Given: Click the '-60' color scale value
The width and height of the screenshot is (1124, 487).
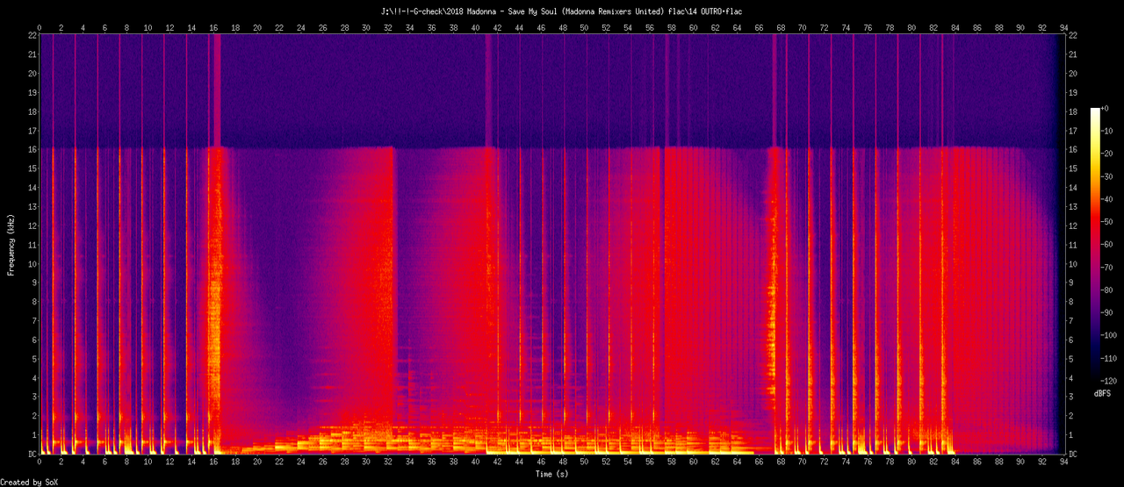Looking at the screenshot, I should [1108, 245].
